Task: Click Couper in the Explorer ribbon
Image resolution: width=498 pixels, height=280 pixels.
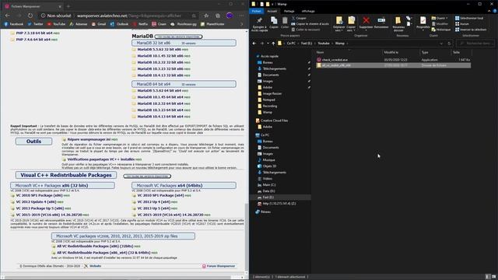Action: 299,18
